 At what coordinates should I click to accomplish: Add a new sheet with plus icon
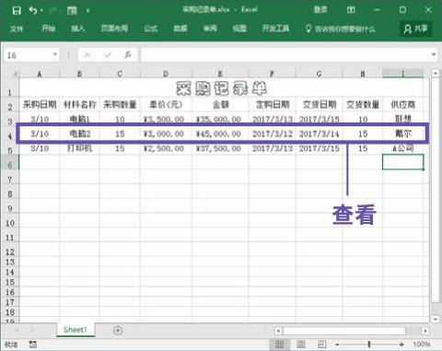coord(118,331)
